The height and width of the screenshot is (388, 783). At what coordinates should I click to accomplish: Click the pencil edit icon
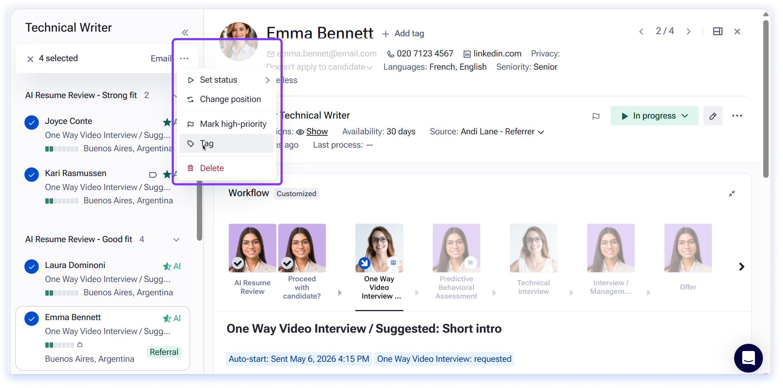click(713, 116)
